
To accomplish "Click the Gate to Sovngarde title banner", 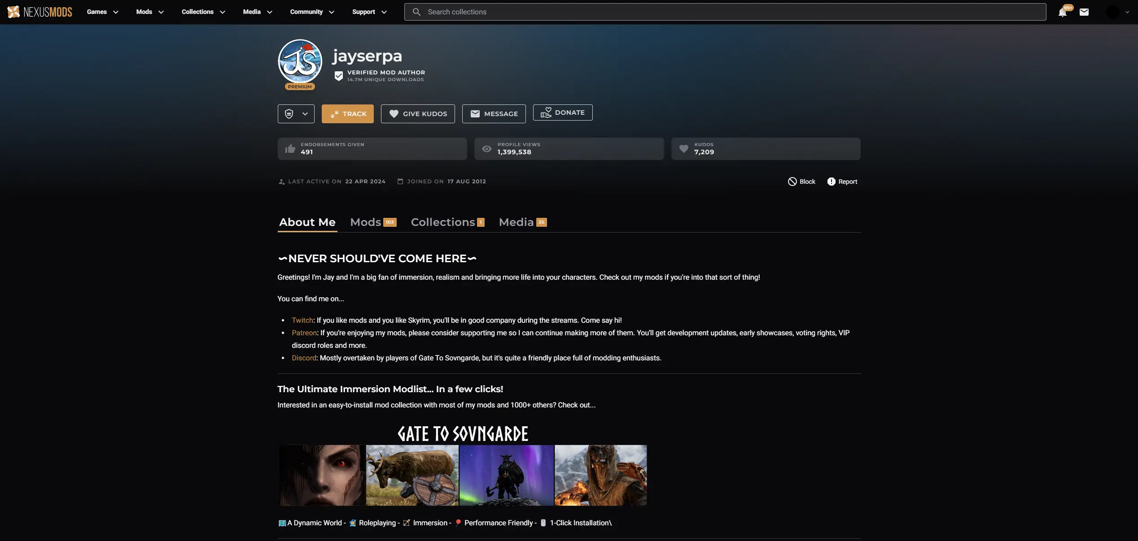I will [463, 434].
